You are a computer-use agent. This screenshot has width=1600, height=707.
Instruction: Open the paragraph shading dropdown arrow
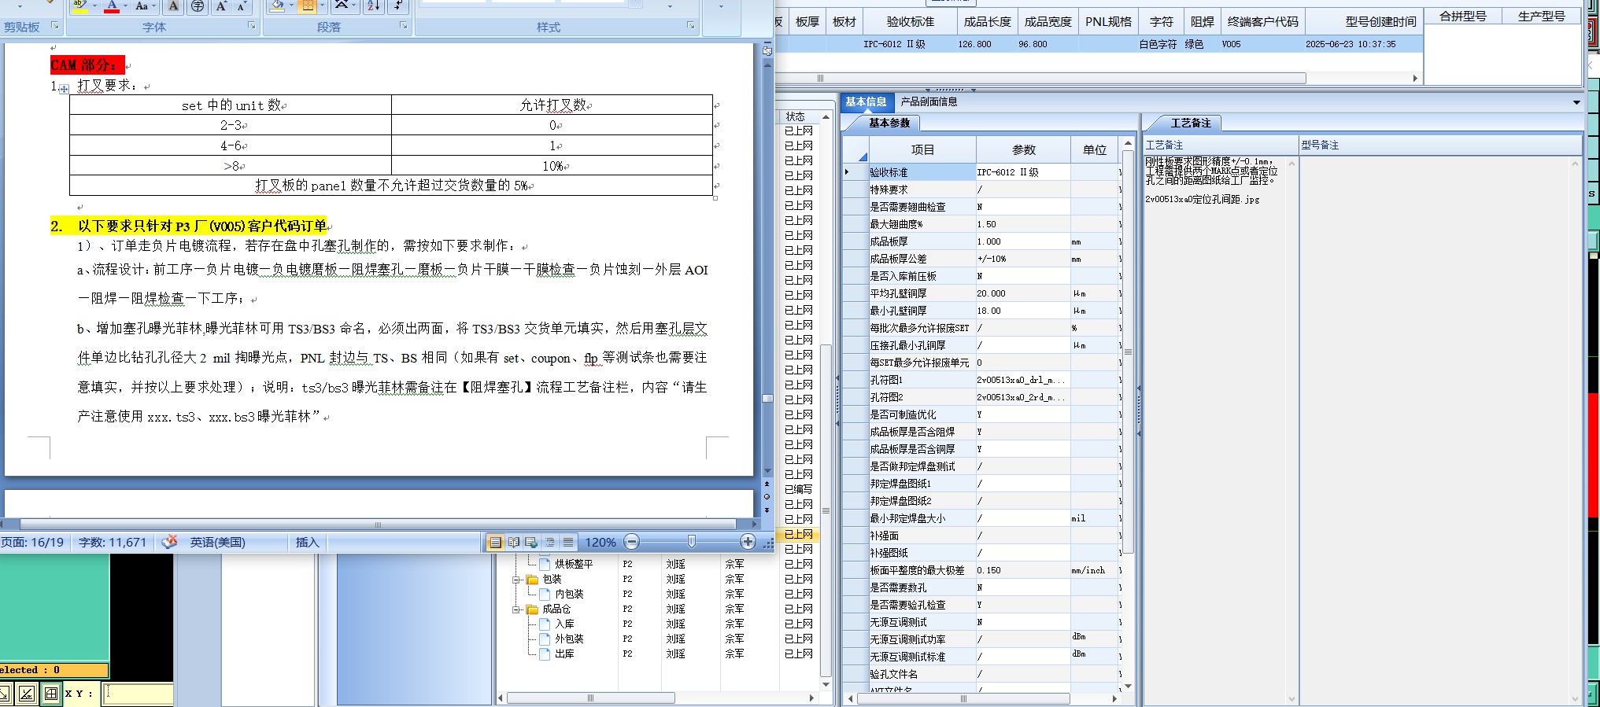[291, 6]
